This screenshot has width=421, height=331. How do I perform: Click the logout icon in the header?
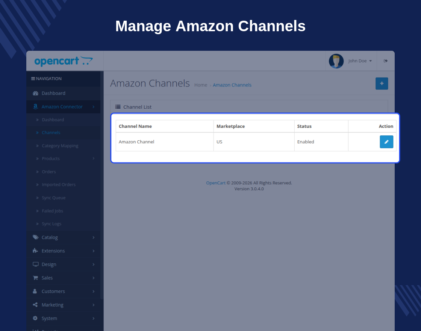click(x=386, y=61)
